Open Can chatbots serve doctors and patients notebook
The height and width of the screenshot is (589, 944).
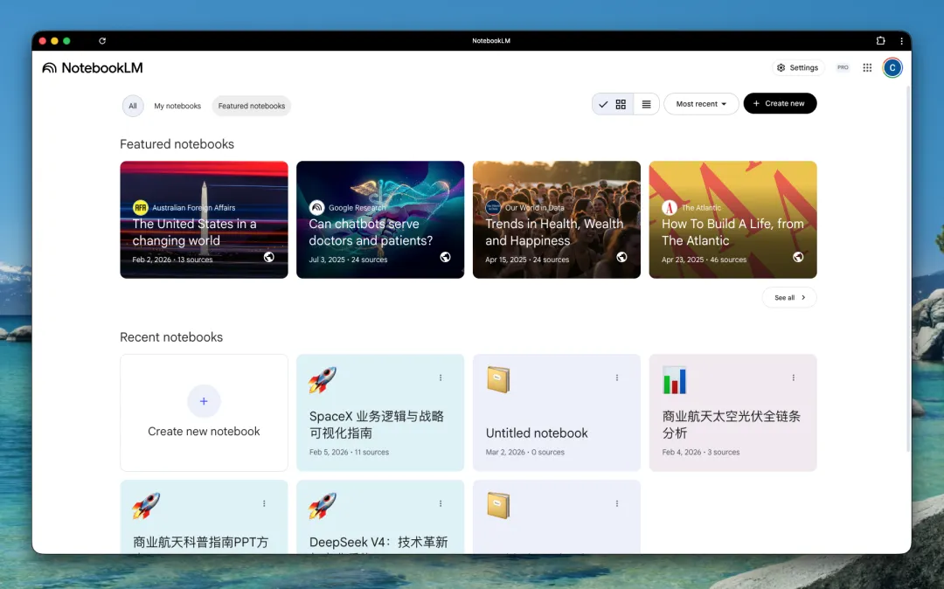point(380,219)
